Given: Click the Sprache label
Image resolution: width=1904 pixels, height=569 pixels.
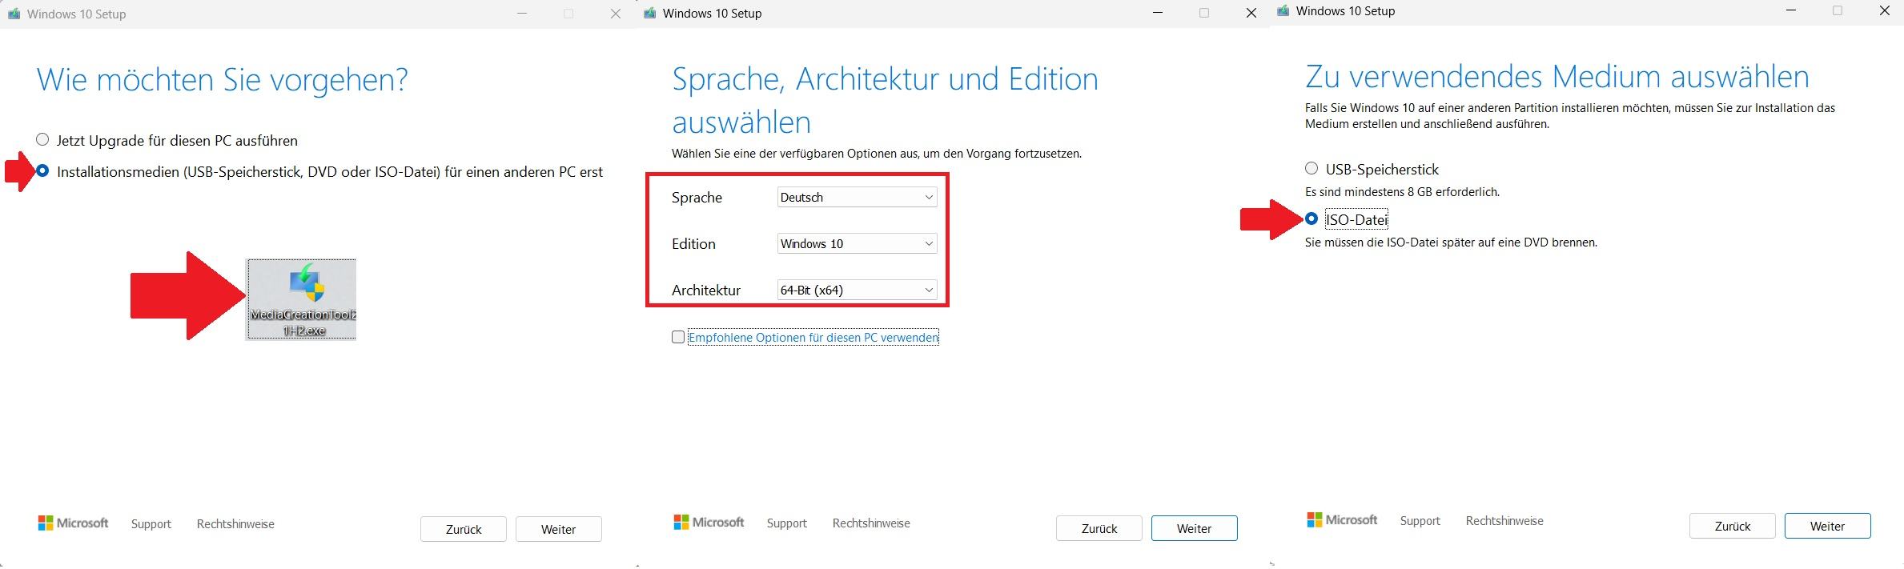Looking at the screenshot, I should pyautogui.click(x=697, y=198).
